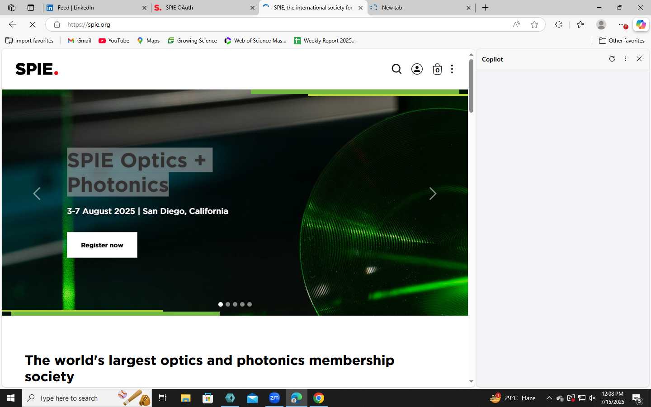
Task: Select the fourth carousel indicator dot
Action: (242, 304)
